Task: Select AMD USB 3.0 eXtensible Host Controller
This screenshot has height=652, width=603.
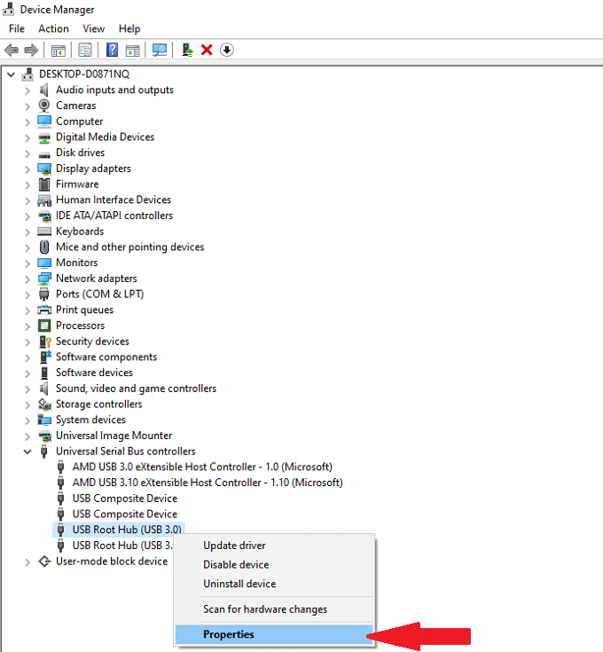Action: 202,467
